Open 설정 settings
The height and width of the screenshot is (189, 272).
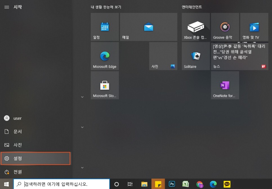35,158
